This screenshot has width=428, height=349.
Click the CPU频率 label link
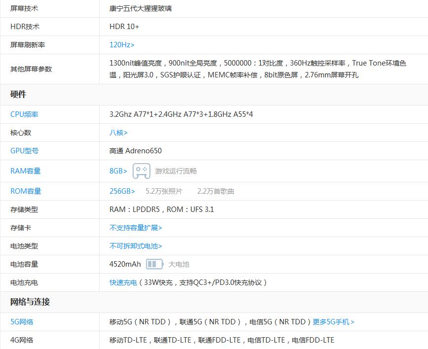click(24, 114)
